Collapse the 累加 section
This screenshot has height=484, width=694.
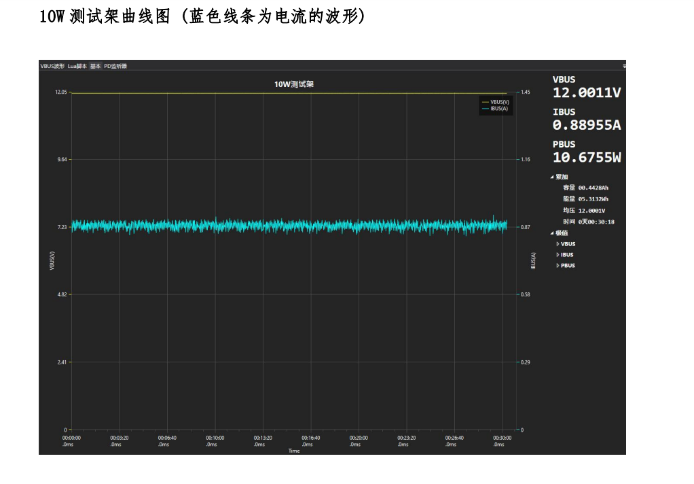coord(552,177)
